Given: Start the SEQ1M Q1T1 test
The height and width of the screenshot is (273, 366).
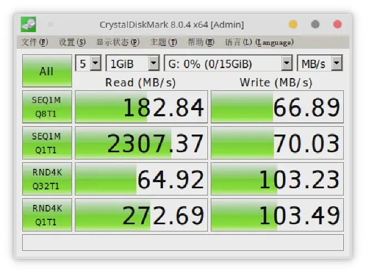Looking at the screenshot, I should pos(47,143).
